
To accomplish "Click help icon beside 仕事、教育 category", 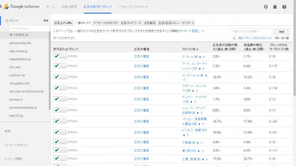I will [207, 159].
